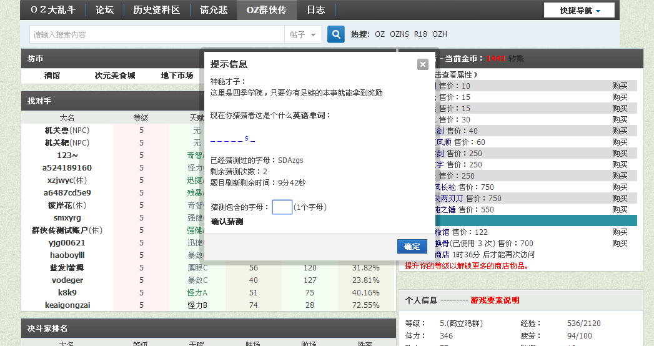
Task: Open the 快捷导航 dropdown
Action: pos(579,11)
